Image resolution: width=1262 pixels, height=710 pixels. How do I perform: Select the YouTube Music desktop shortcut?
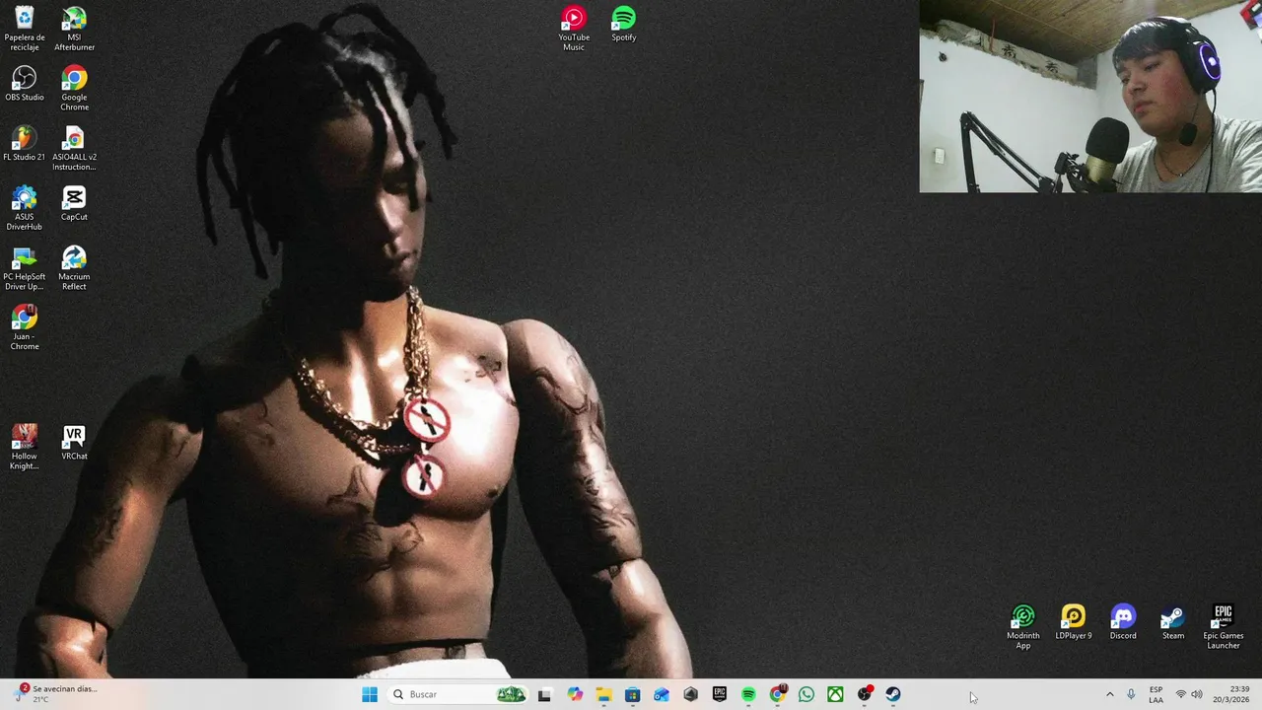574,30
